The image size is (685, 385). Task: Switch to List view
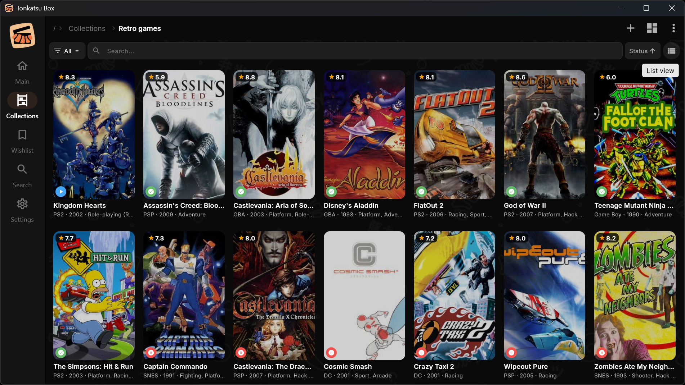pos(671,51)
